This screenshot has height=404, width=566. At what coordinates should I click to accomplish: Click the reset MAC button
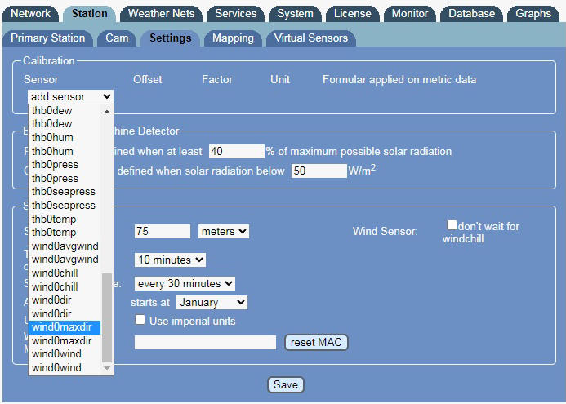point(316,342)
